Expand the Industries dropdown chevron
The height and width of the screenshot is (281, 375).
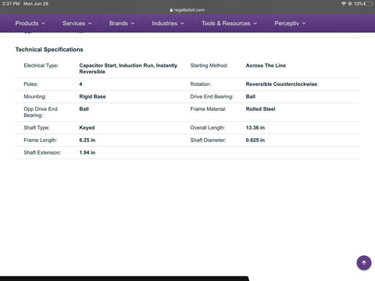click(x=182, y=23)
